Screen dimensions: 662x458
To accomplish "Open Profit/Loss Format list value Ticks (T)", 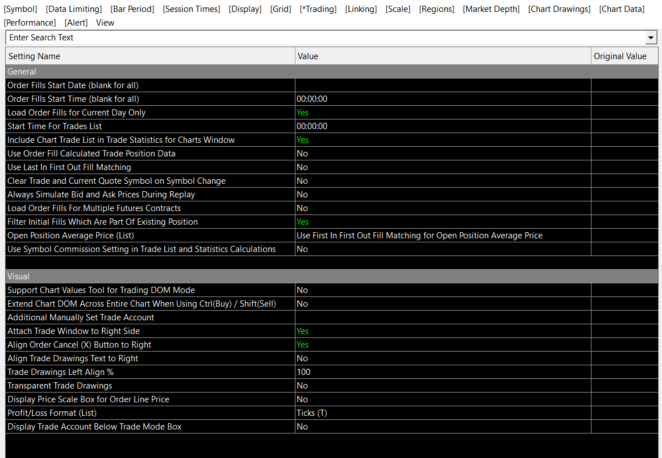I will point(443,412).
